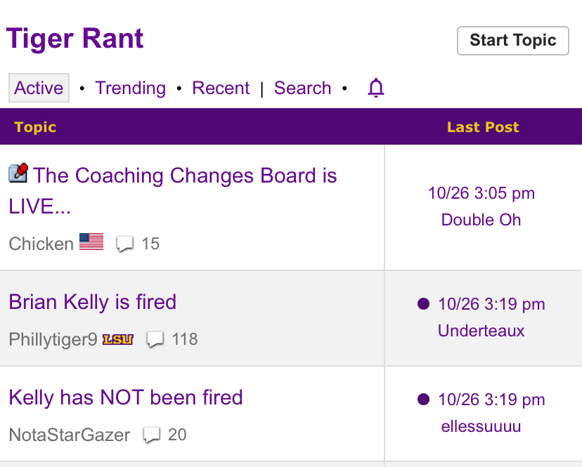Click the American flag icon beside Chicken
The width and height of the screenshot is (582, 467).
tap(91, 242)
